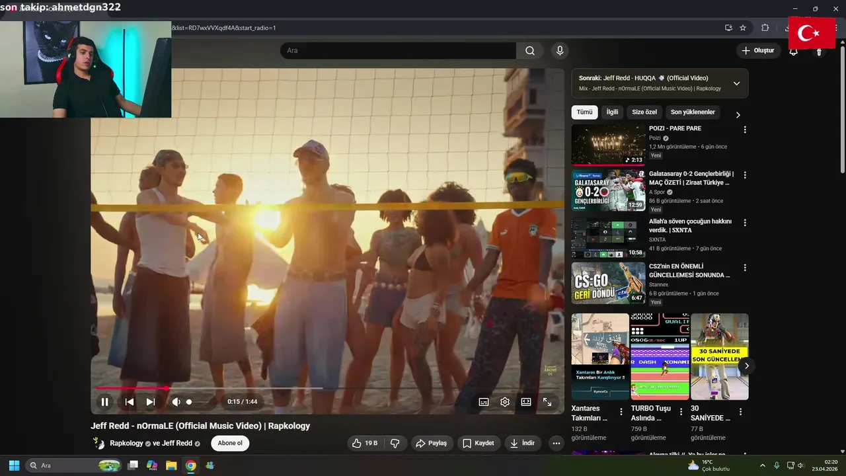Enter fullscreen on the video player

[x=547, y=401]
